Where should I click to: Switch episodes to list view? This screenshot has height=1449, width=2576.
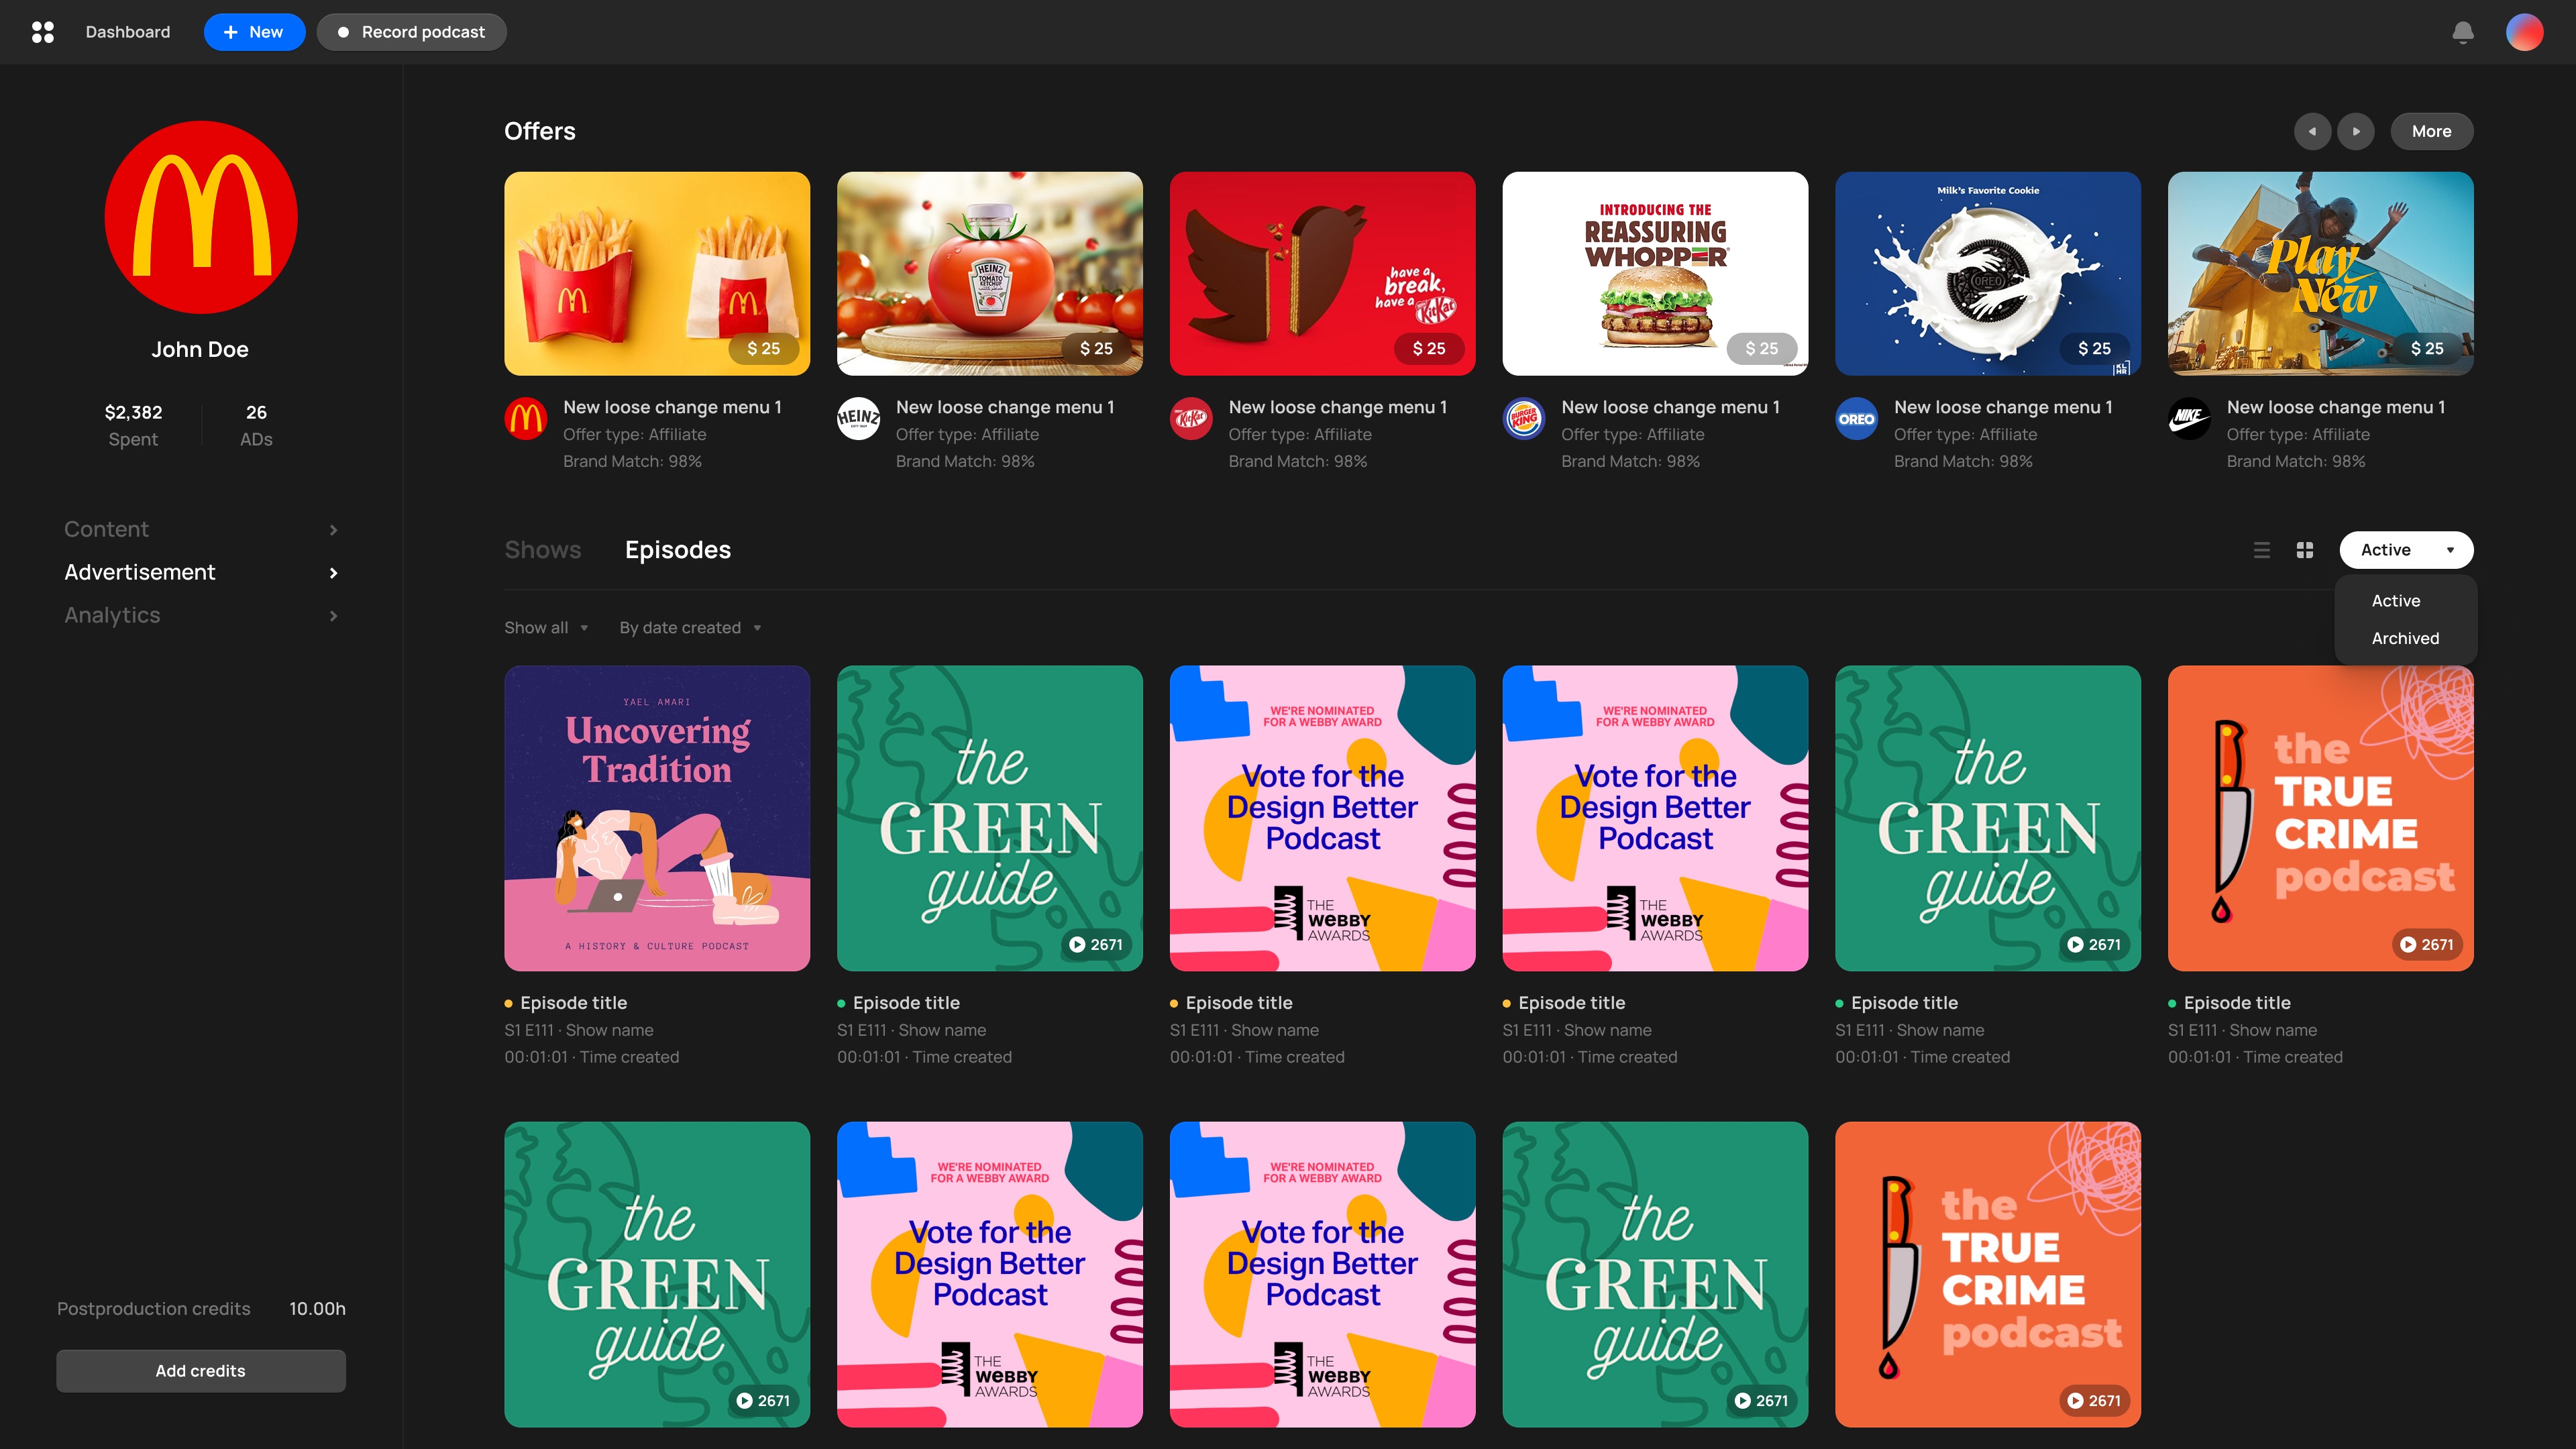click(2261, 550)
